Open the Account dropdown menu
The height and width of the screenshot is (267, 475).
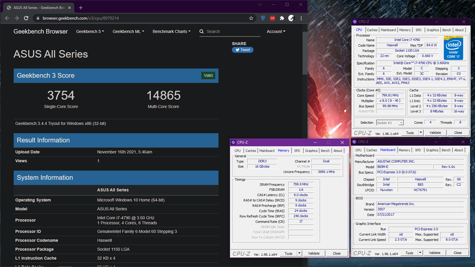pos(276,31)
